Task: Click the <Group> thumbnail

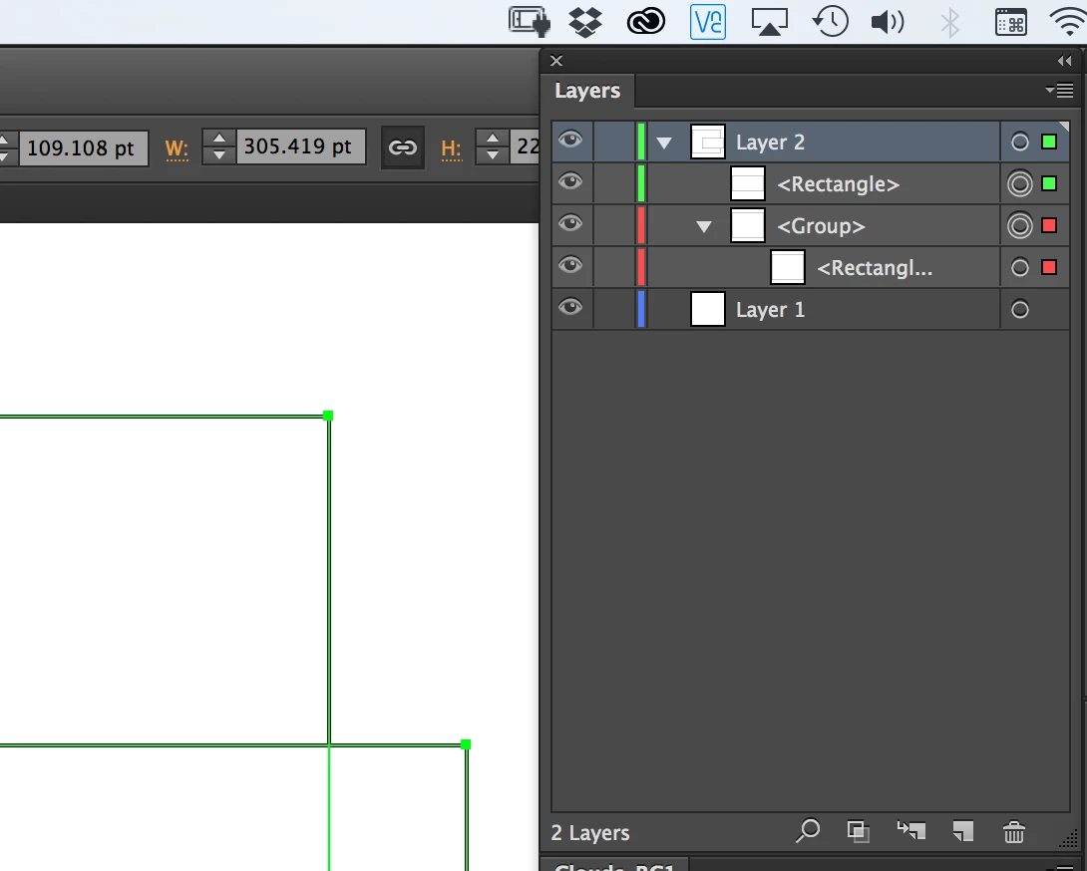Action: click(x=748, y=226)
